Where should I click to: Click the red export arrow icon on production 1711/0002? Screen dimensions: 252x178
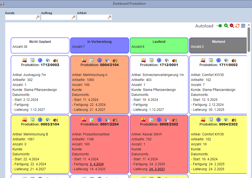pyautogui.click(x=203, y=60)
